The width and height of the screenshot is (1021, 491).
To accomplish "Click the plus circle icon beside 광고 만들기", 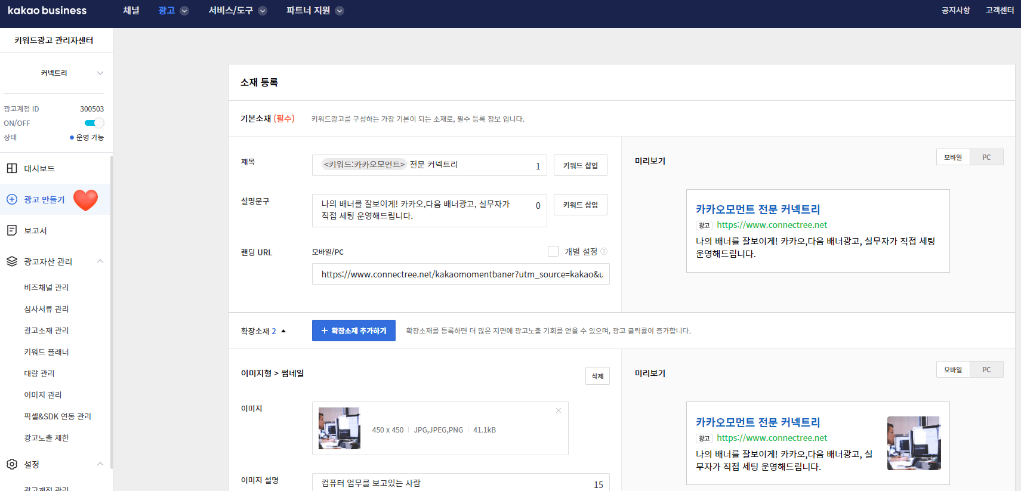I will [x=12, y=199].
